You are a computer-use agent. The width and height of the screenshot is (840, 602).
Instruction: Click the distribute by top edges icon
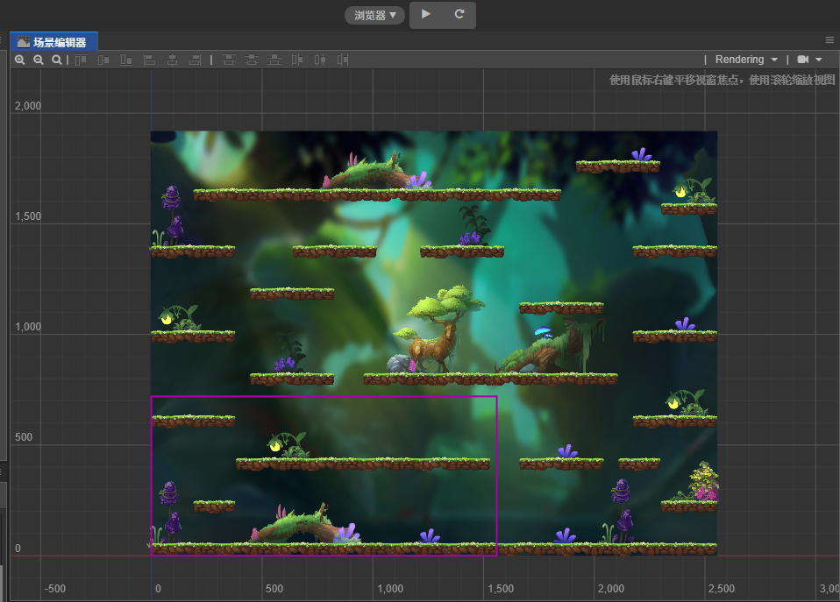tap(229, 60)
